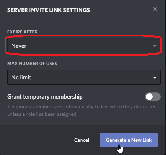Click the Grant temporary membership label
The height and width of the screenshot is (155, 166).
coord(45,97)
